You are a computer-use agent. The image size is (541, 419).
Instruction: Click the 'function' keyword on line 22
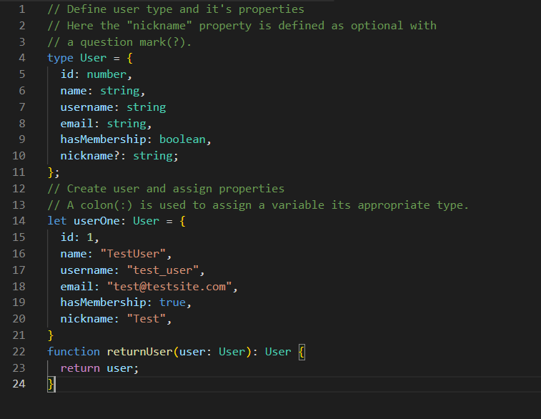[x=74, y=352]
